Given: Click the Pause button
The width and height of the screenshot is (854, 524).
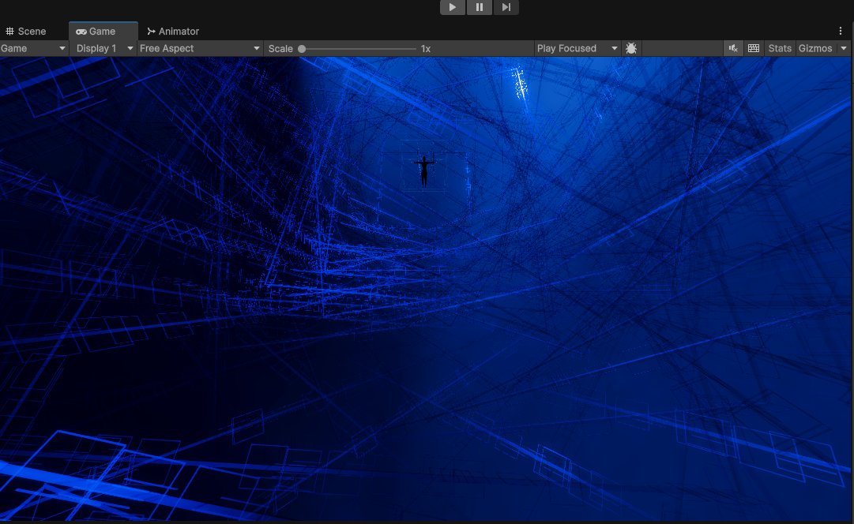Looking at the screenshot, I should click(480, 7).
